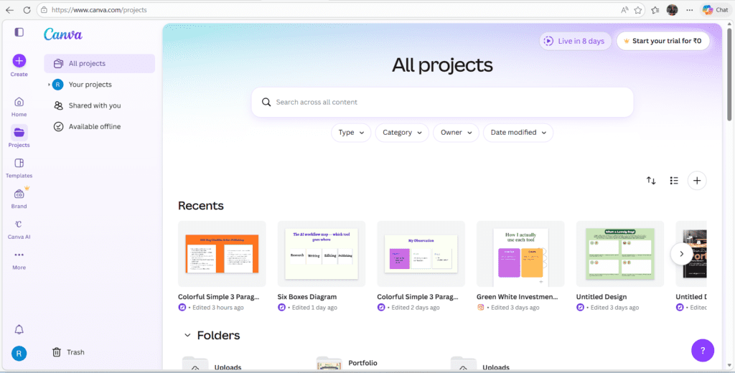Open the Copilot Chat button
This screenshot has height=373, width=735.
pyautogui.click(x=716, y=10)
